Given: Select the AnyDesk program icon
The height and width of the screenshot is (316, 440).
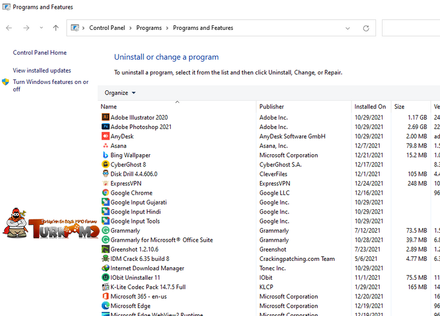Looking at the screenshot, I should [x=106, y=136].
